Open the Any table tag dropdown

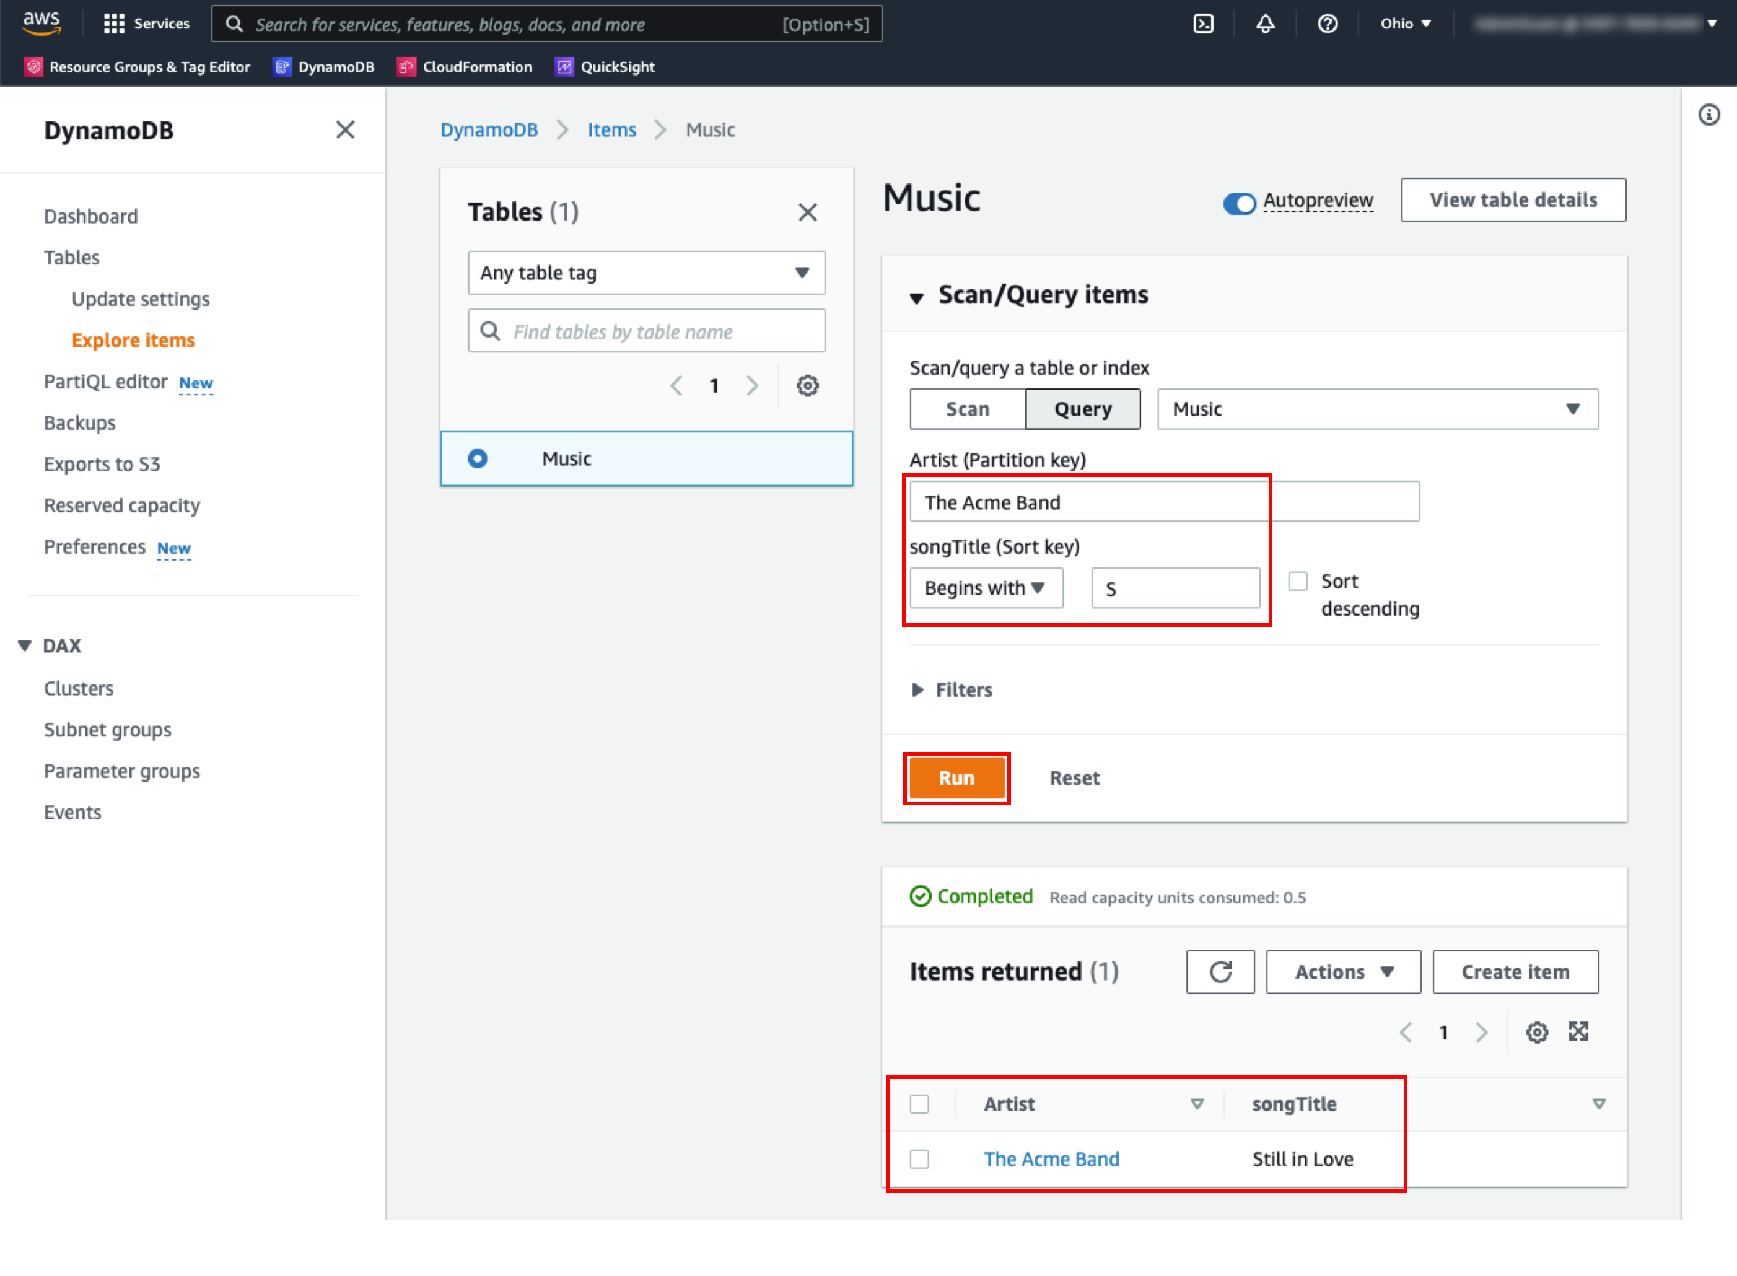pyautogui.click(x=647, y=273)
